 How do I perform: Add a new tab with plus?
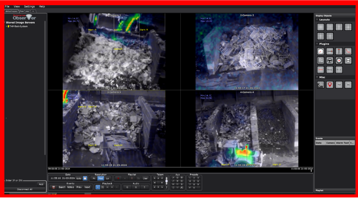pyautogui.click(x=33, y=11)
